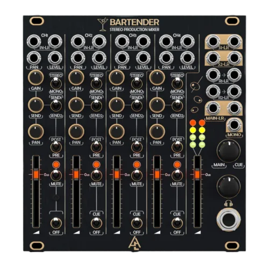The image size is (269, 269).
Task: Switch the CH1 POST/PRE toggle
Action: coord(56,147)
